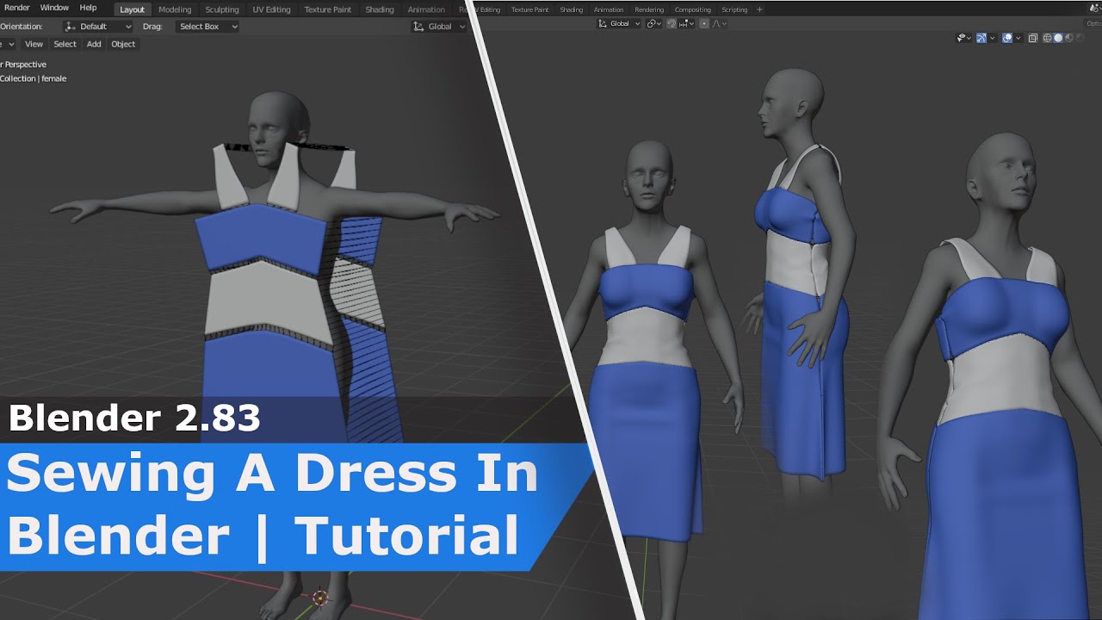This screenshot has width=1102, height=620.
Task: Open Texture Paint tab in left screenshot
Action: (328, 9)
